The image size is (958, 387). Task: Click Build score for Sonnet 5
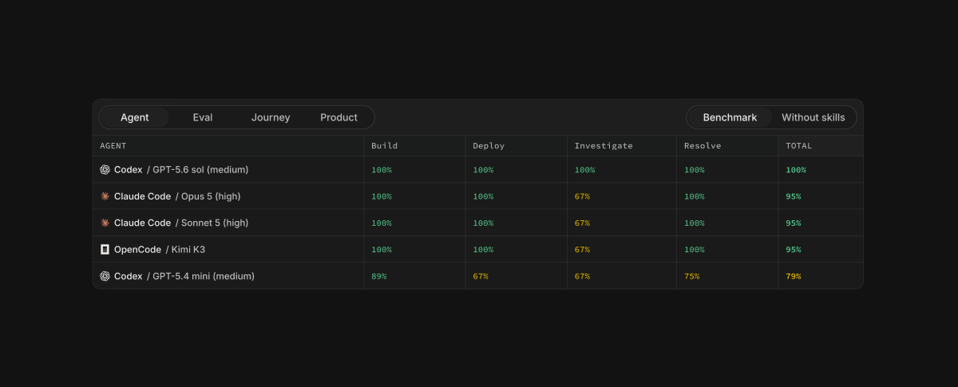(382, 223)
